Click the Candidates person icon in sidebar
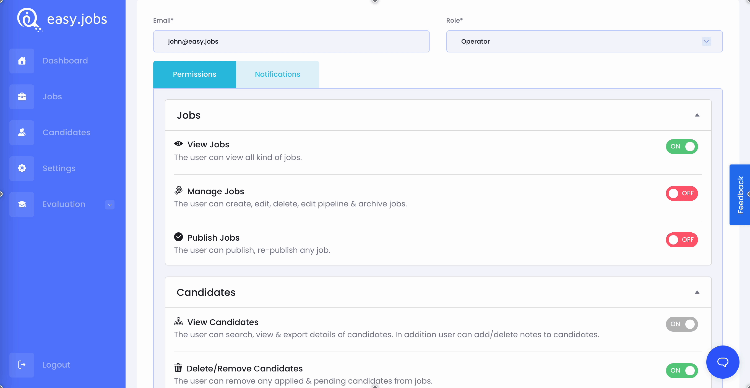The image size is (750, 388). (x=22, y=132)
